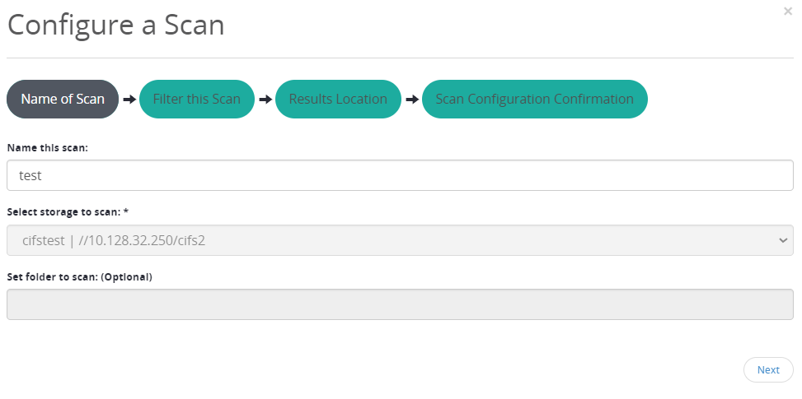Click the arrow before Scan Configuration Confirmation
This screenshot has width=802, height=399.
(x=412, y=99)
